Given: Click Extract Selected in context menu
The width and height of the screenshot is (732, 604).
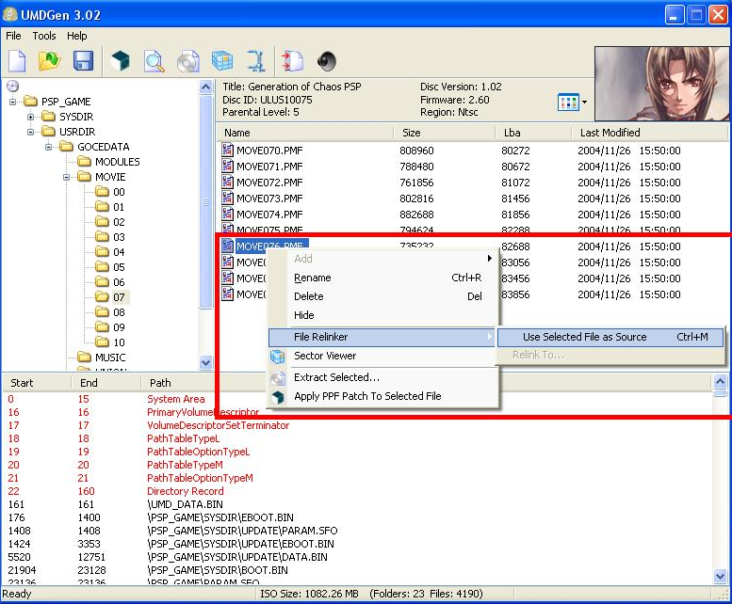Looking at the screenshot, I should coord(336,377).
